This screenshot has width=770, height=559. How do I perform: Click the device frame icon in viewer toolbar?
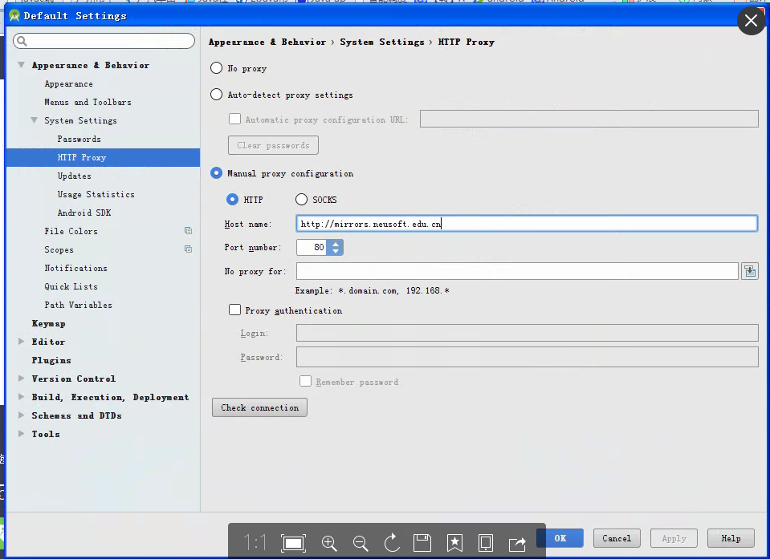[486, 543]
